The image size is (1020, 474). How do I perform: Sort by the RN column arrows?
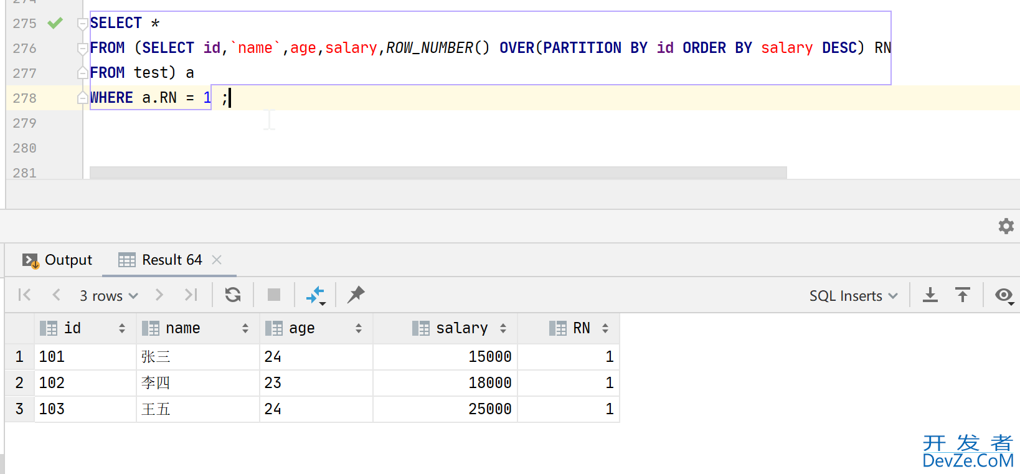[x=605, y=328]
